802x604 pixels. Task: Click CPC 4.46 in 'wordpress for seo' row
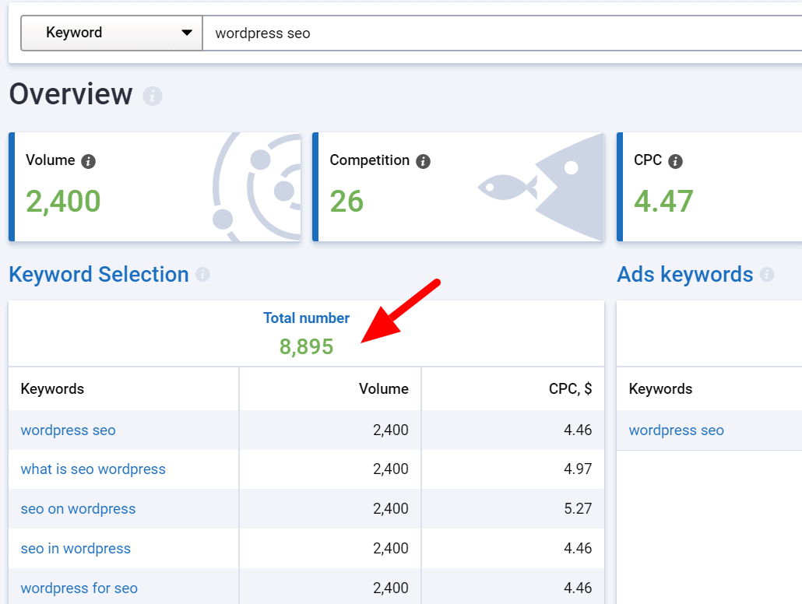coord(578,588)
